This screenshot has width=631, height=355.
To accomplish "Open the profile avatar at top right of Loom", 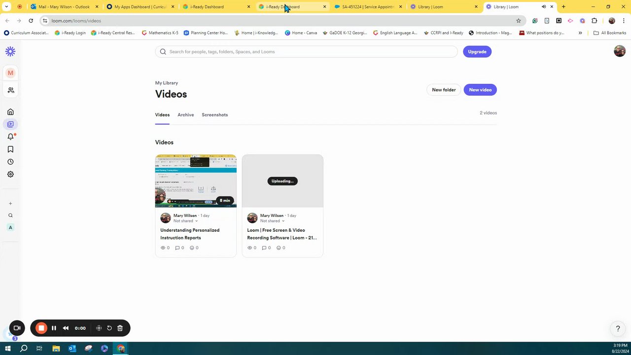I will point(620,51).
